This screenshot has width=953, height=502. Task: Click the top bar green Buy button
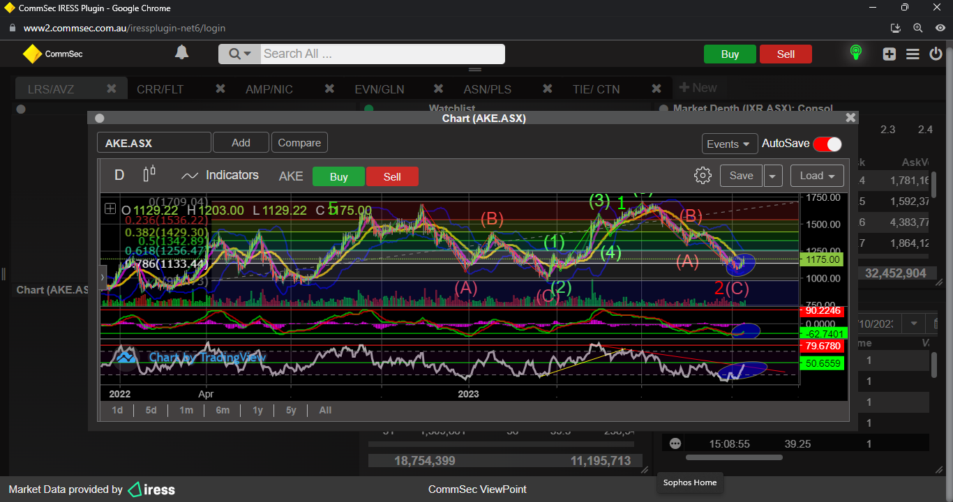point(730,54)
